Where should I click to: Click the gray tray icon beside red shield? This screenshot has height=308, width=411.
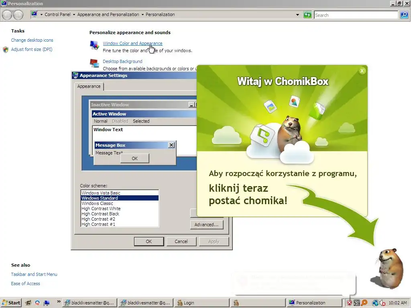357,303
